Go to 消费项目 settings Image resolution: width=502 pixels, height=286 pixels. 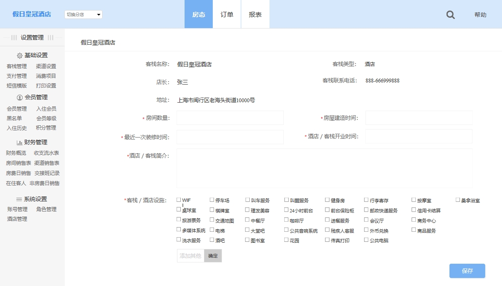[x=46, y=76]
